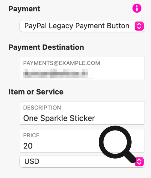This screenshot has height=178, width=151.
Task: Click the price value 20
Action: [28, 146]
